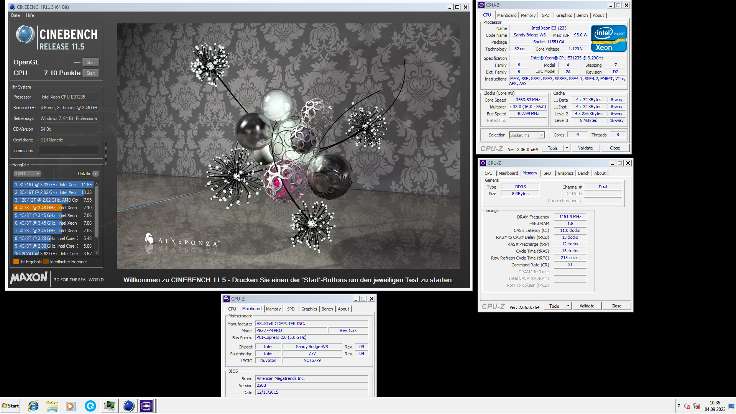Viewport: 736px width, 414px height.
Task: Click the Intel Xeon inside logo
Action: (x=609, y=38)
